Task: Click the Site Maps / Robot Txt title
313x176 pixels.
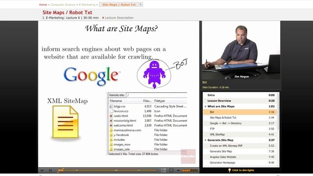Action: pyautogui.click(x=67, y=12)
